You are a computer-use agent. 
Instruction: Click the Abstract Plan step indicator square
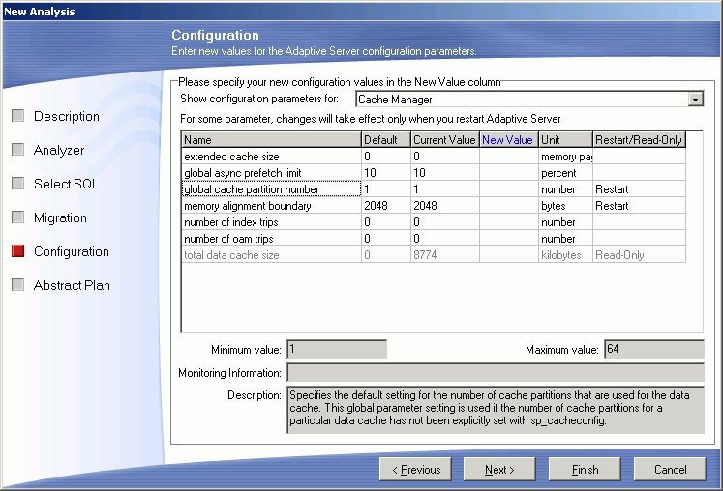click(18, 286)
